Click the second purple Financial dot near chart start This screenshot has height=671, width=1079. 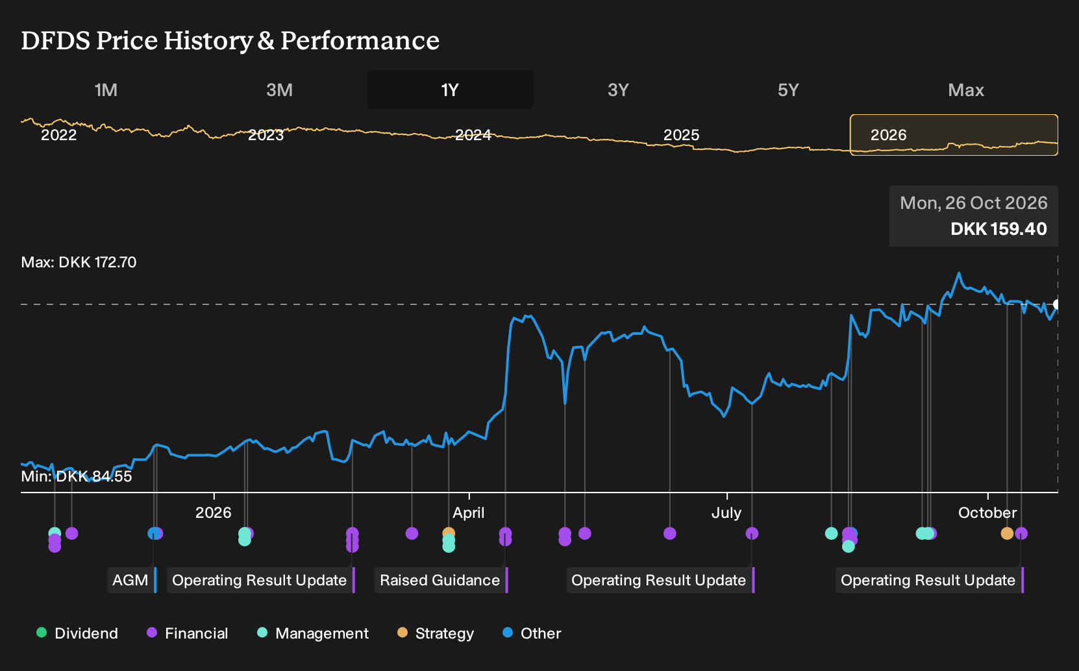pyautogui.click(x=72, y=533)
